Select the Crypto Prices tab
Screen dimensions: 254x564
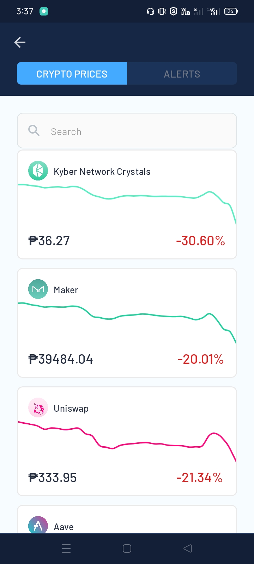point(72,73)
